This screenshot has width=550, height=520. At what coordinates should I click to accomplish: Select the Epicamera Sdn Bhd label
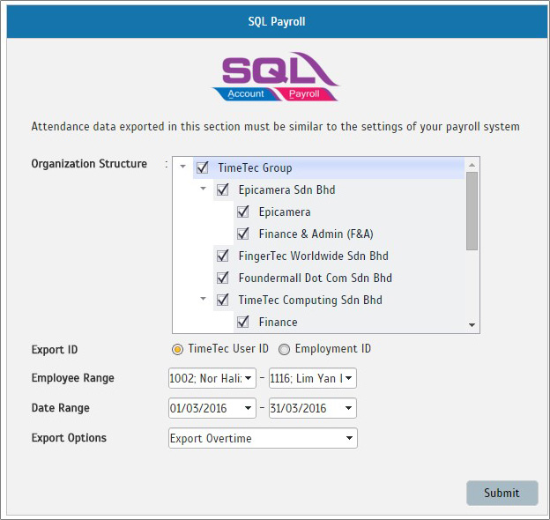287,189
